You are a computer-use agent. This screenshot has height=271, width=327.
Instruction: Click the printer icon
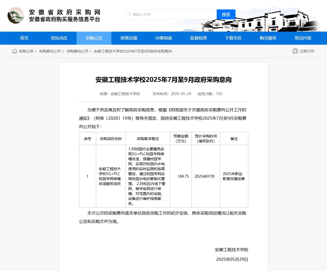[x=295, y=51]
